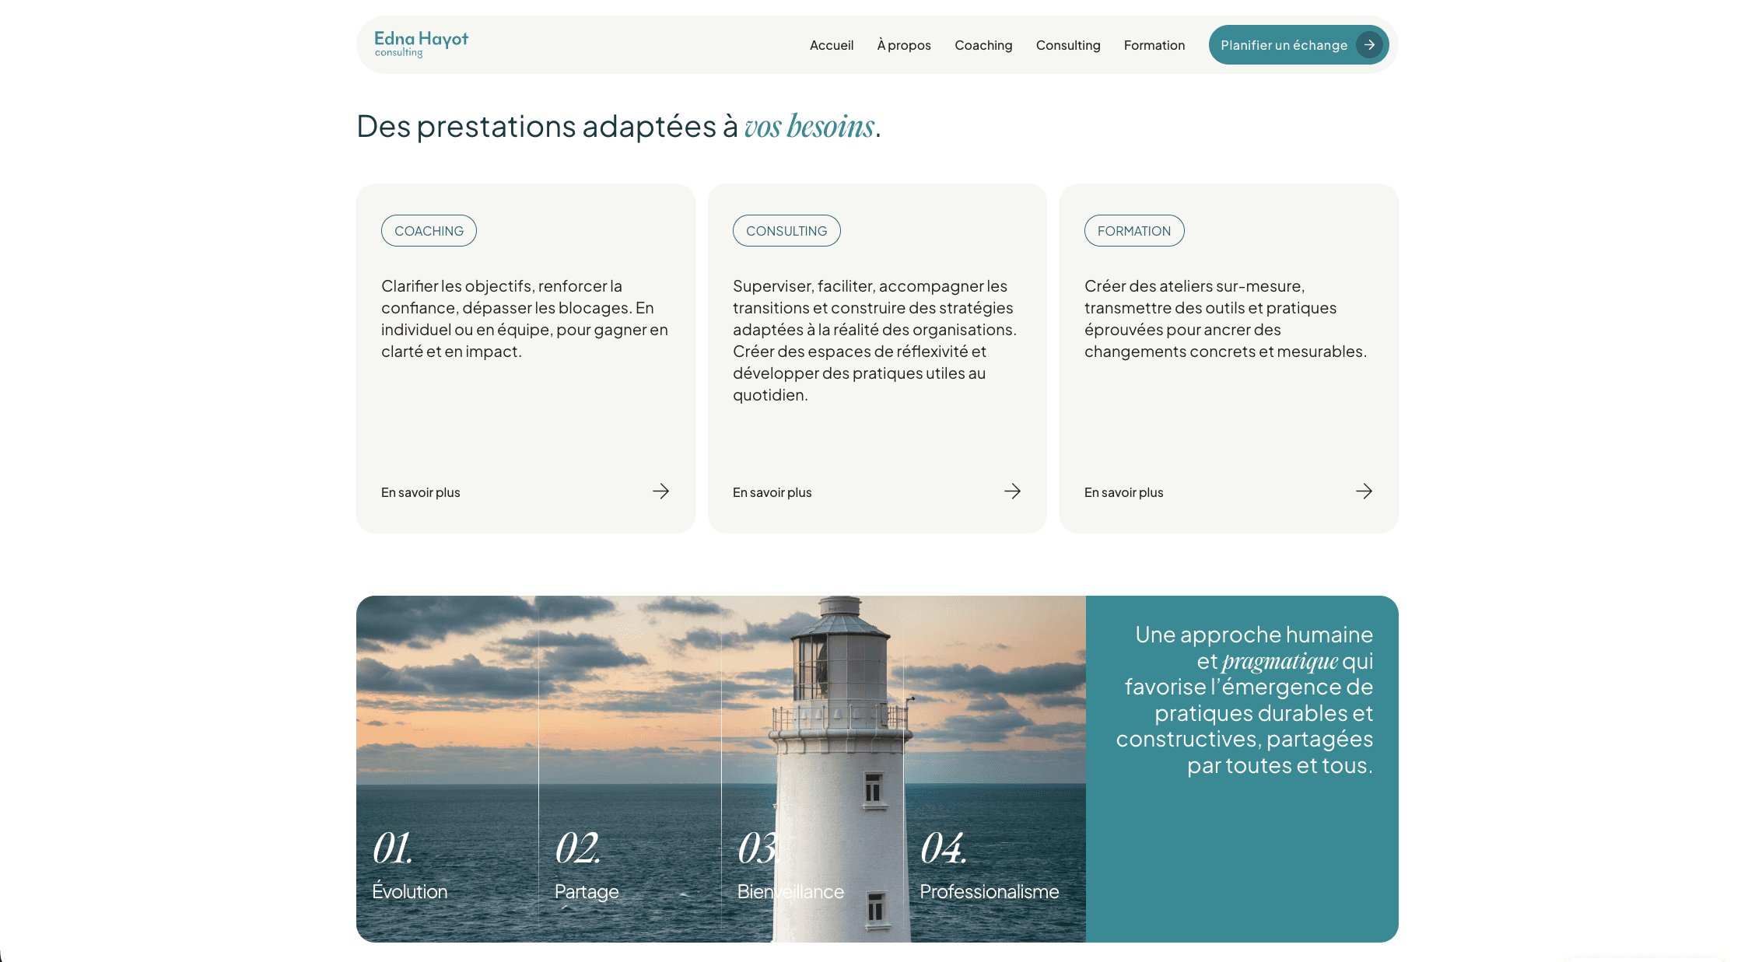Open Coaching in the navigation bar
The height and width of the screenshot is (962, 1755).
(x=983, y=45)
